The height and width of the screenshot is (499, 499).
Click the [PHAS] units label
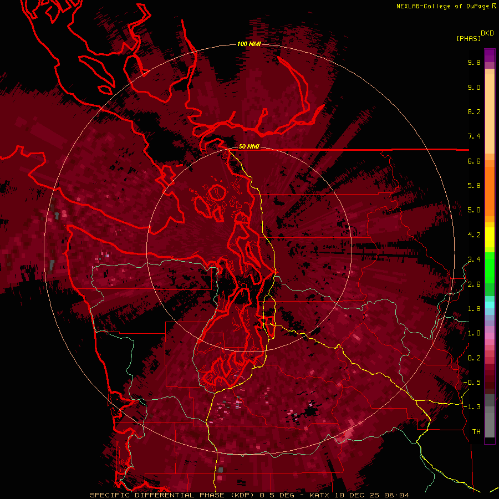pyautogui.click(x=469, y=39)
